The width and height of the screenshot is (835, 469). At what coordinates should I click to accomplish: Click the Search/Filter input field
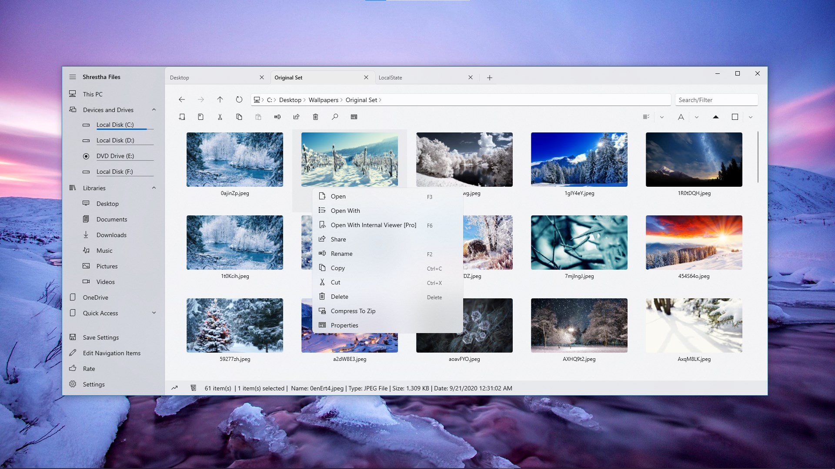point(716,100)
